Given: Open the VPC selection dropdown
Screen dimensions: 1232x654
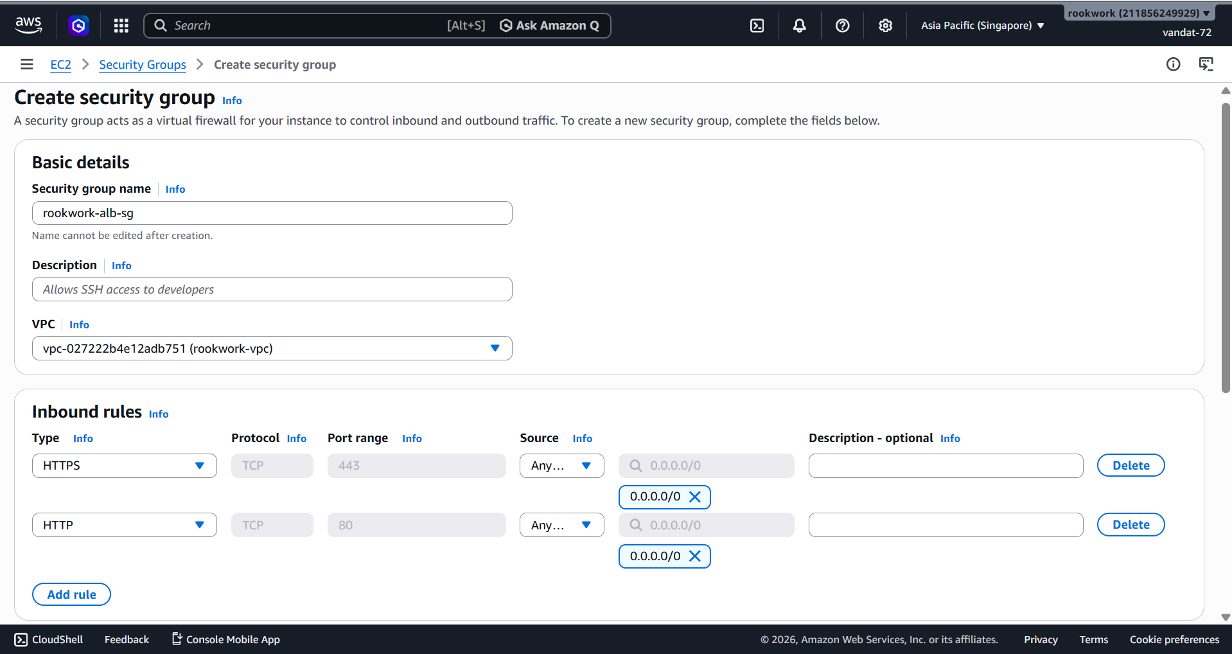Looking at the screenshot, I should [272, 348].
